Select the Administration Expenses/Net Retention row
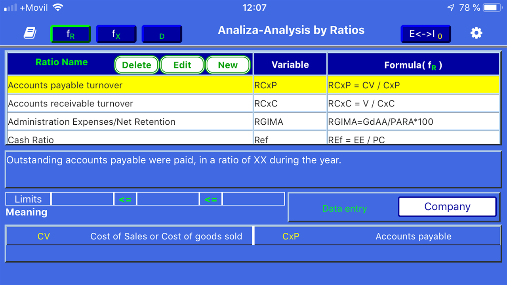Viewport: 507px width, 285px height. [x=253, y=122]
